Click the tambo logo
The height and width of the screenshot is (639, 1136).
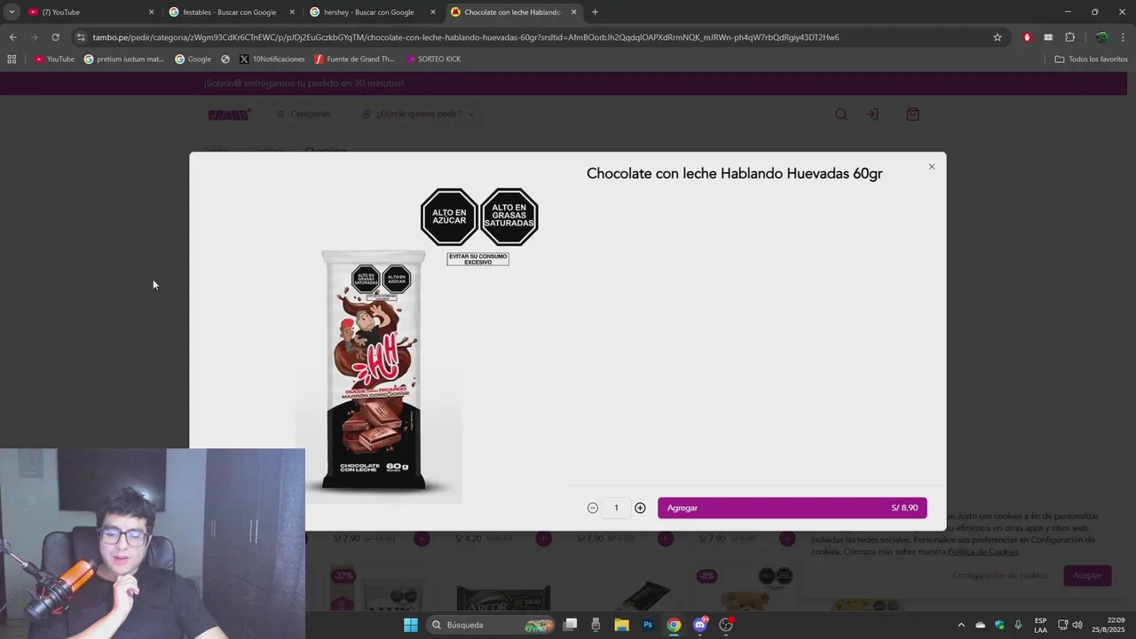[229, 114]
